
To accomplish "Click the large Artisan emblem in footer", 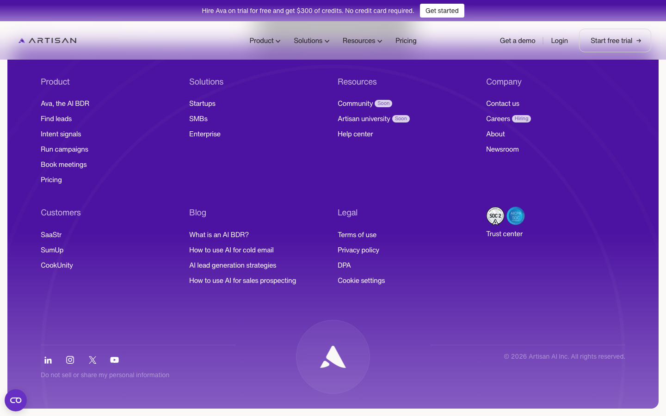I will [333, 357].
